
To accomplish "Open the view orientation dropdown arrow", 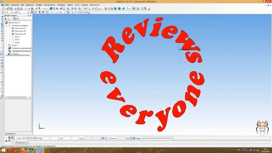I will [102, 8].
